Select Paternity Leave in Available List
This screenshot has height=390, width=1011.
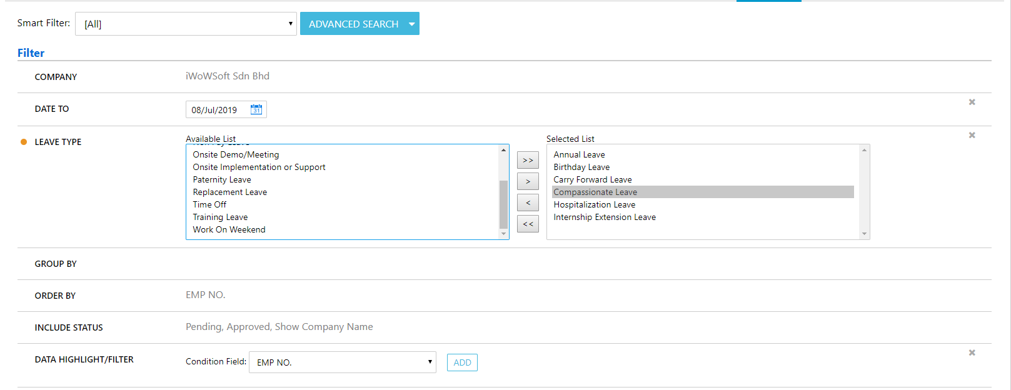[222, 179]
